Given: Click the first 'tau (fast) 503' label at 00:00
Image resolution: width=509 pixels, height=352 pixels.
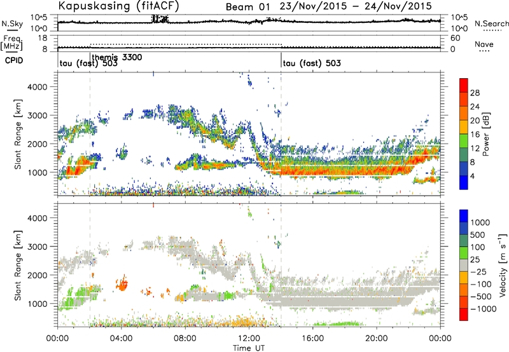Looking at the screenshot, I should tap(88, 63).
